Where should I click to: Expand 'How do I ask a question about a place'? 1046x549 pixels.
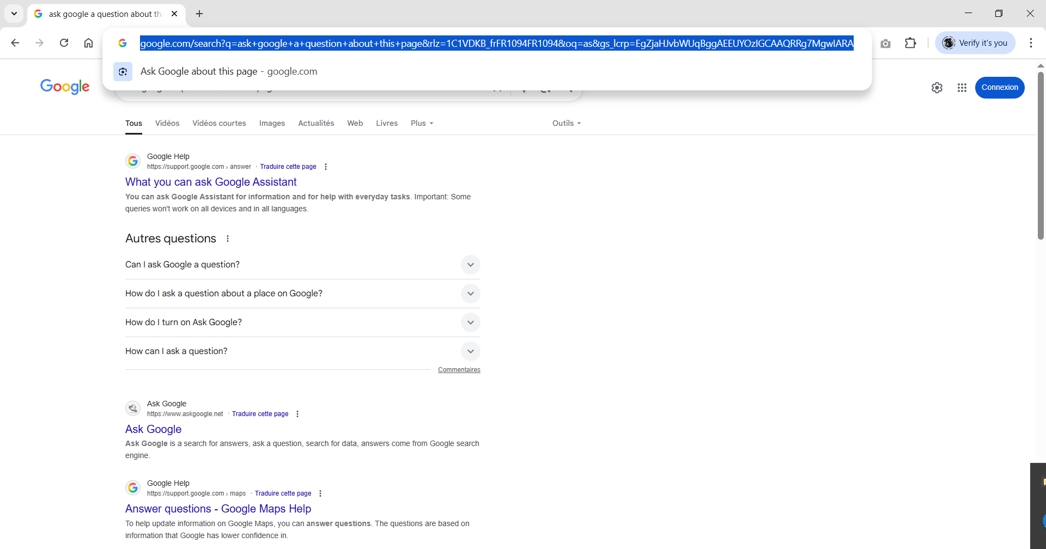tap(303, 294)
